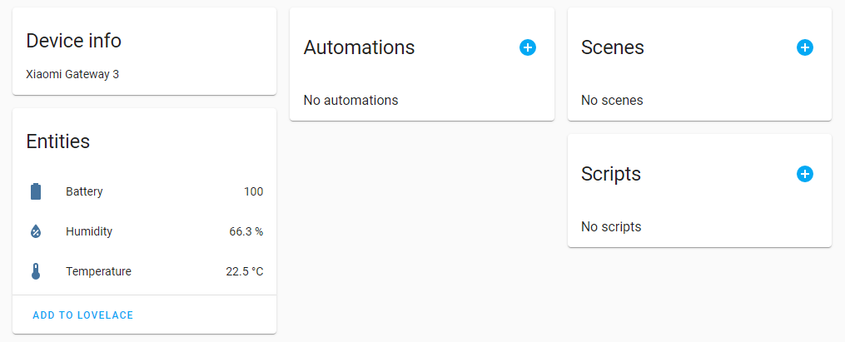The image size is (845, 342).
Task: Click the Entities card heading
Action: click(58, 141)
